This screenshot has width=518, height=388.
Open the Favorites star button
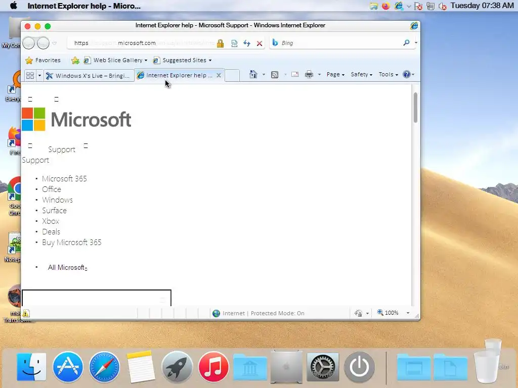(43, 60)
